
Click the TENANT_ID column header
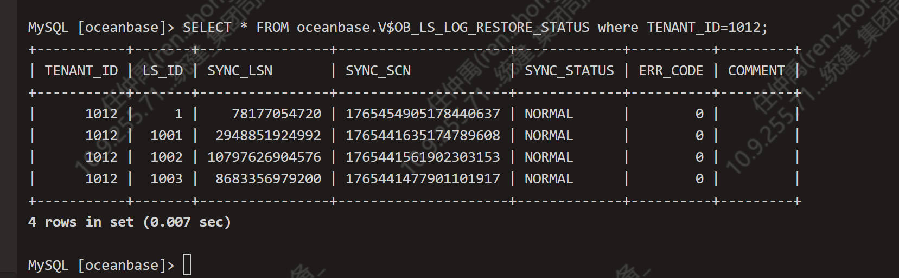click(x=81, y=71)
